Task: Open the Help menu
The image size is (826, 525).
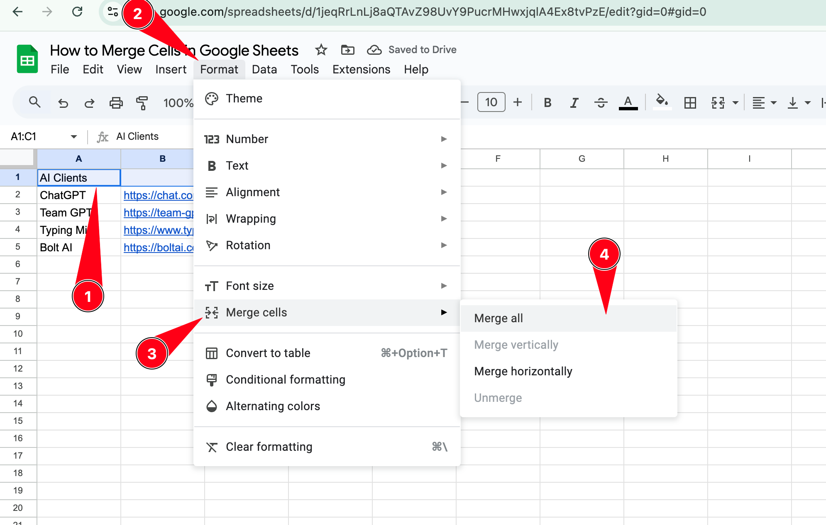Action: [416, 69]
